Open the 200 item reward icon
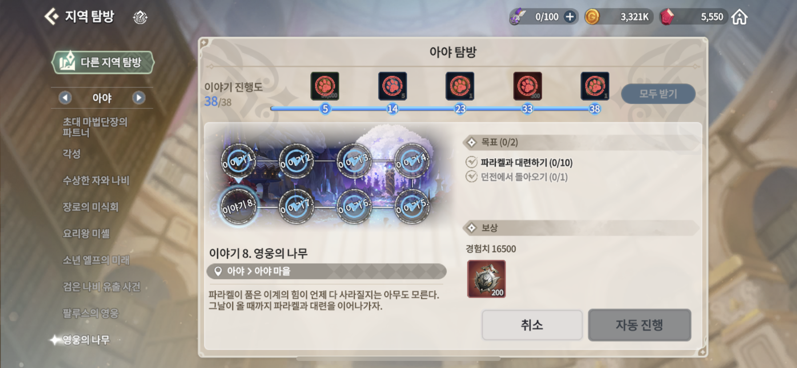The image size is (797, 368). [487, 279]
